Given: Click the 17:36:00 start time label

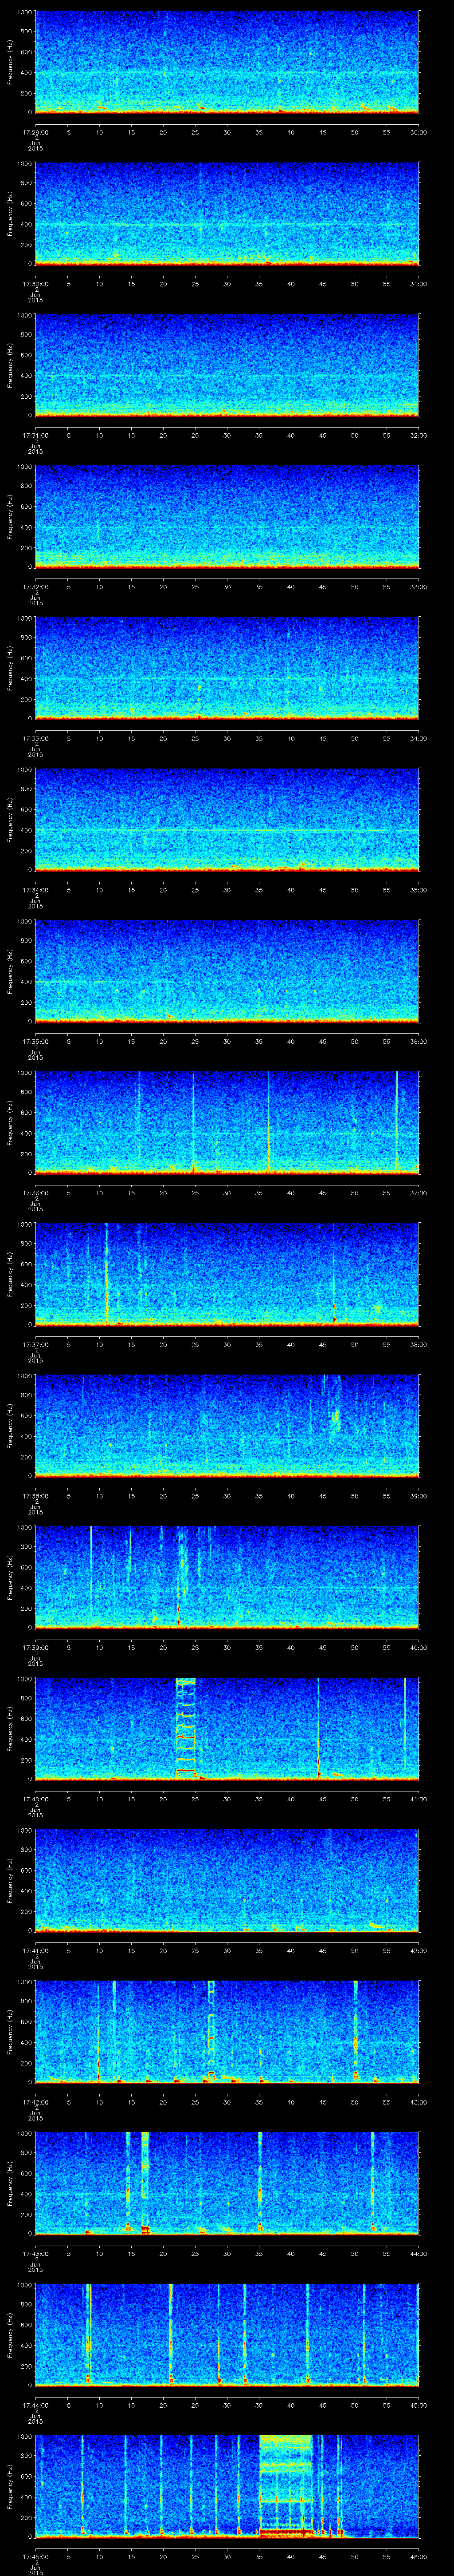Looking at the screenshot, I should (x=35, y=1193).
